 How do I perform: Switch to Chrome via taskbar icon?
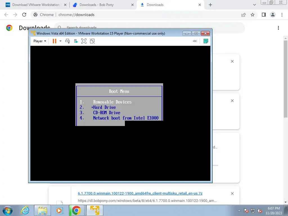point(76,210)
